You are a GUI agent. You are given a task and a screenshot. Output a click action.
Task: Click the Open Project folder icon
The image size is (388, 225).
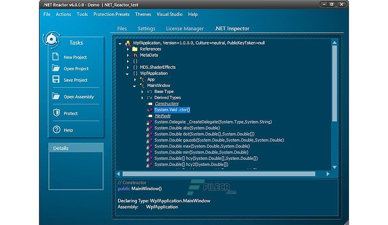(56, 68)
